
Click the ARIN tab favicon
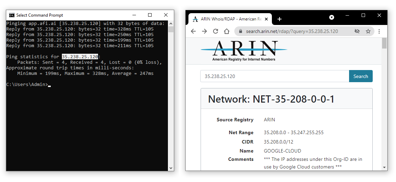(195, 19)
